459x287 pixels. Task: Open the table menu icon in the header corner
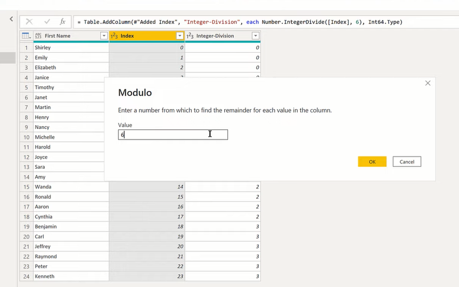pos(26,36)
